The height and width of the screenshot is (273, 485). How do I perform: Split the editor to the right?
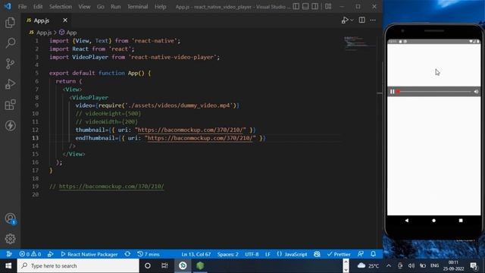(x=361, y=20)
